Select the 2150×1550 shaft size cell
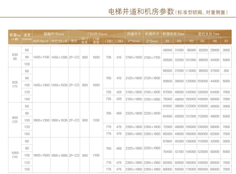The image size is (236, 174). pyautogui.click(x=134, y=57)
